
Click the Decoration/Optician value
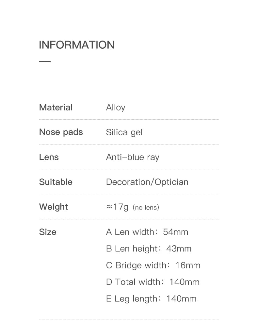[147, 182]
